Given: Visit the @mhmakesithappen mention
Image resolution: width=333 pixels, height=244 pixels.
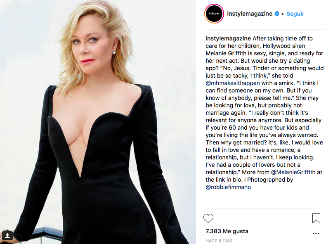Looking at the screenshot, I should [x=233, y=83].
